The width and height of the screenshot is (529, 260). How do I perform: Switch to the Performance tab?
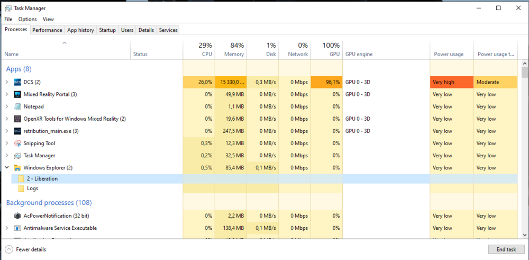(x=47, y=30)
